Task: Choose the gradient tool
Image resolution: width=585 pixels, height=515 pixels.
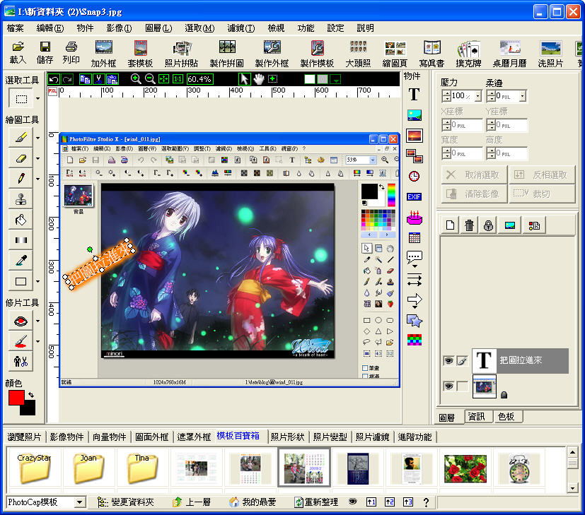Action: (x=21, y=240)
